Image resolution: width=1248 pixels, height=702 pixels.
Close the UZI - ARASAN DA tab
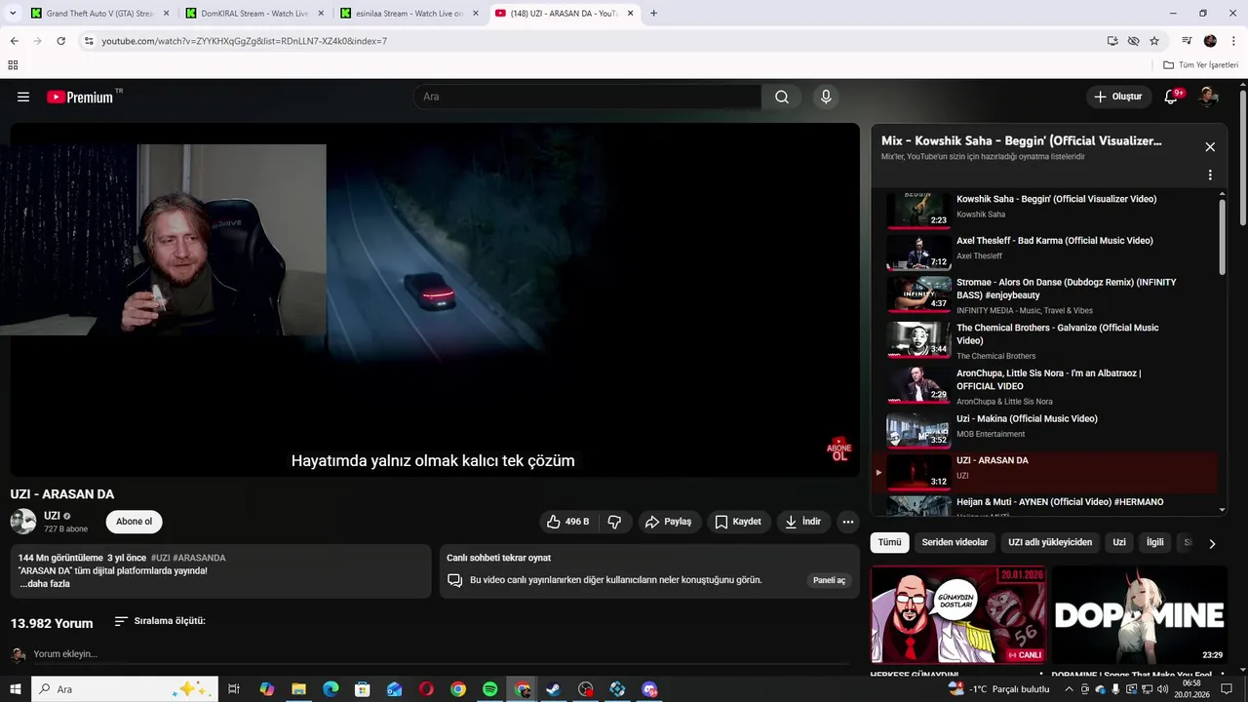coord(631,14)
